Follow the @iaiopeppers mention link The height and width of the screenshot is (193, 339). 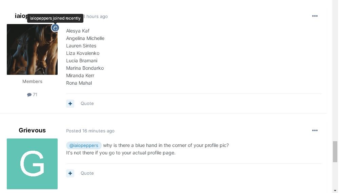click(x=84, y=146)
